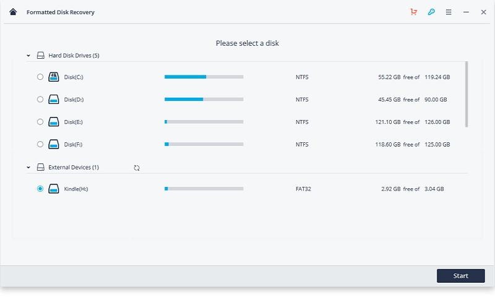Click the vertical scrollbar of disk list
Image resolution: width=495 pixels, height=297 pixels.
(467, 93)
